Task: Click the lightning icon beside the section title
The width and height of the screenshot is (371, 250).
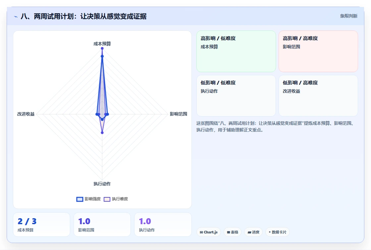Action: click(16, 17)
